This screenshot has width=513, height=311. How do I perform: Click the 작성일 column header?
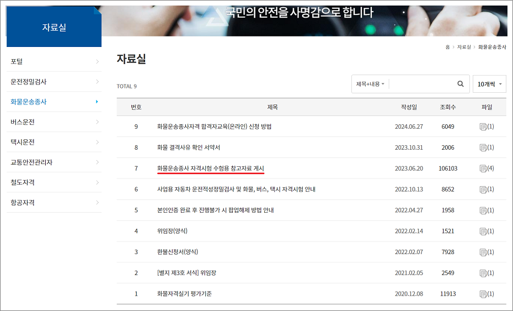409,107
